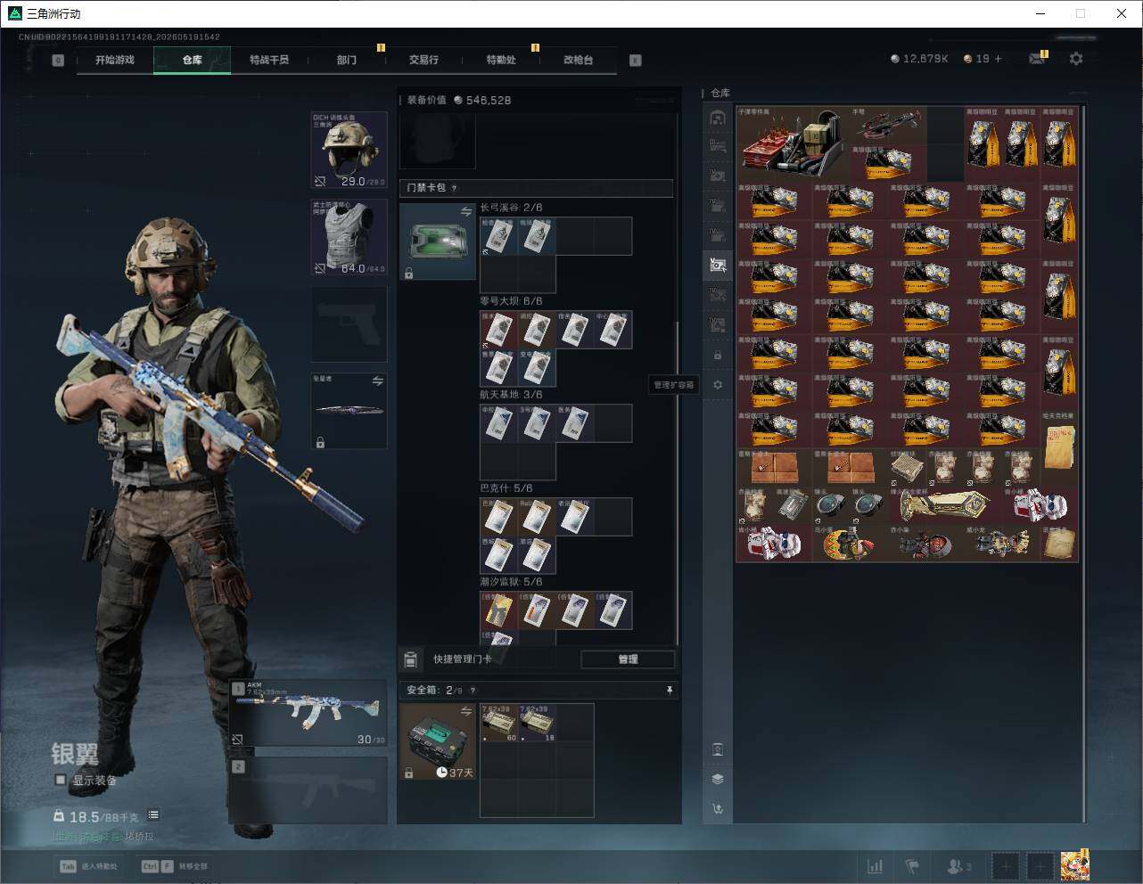Swap the melee knife using its swap icon
Viewport: 1143px width, 884px height.
[x=377, y=381]
